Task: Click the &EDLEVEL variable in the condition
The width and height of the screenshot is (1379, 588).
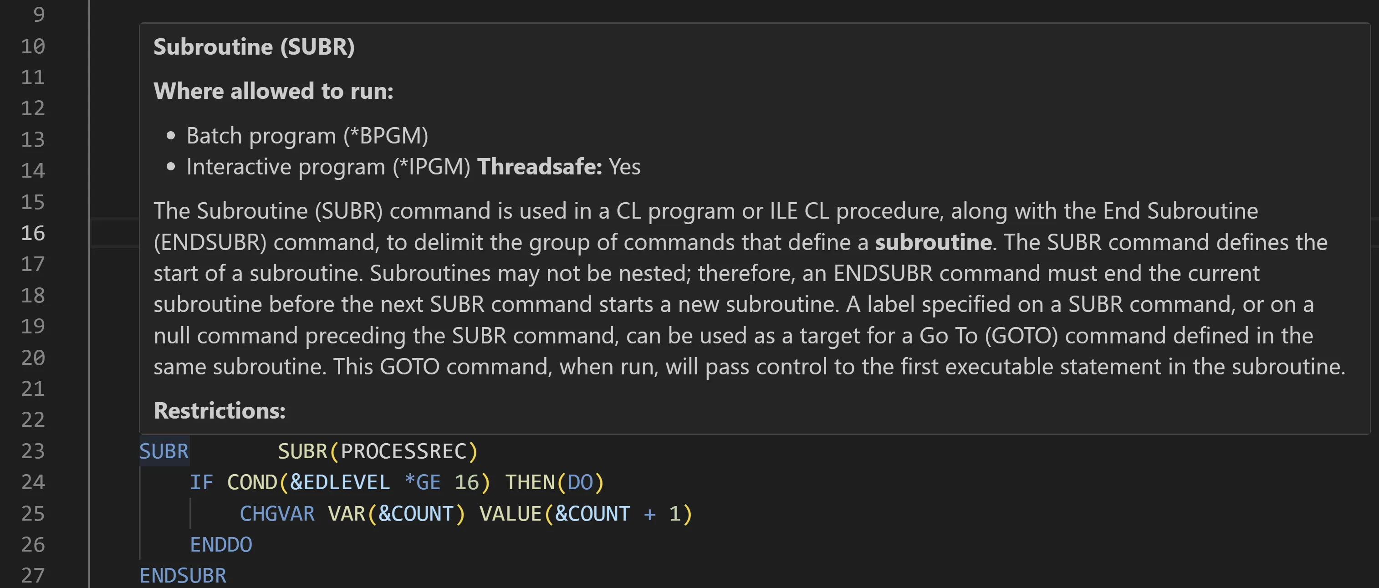Action: (x=339, y=482)
